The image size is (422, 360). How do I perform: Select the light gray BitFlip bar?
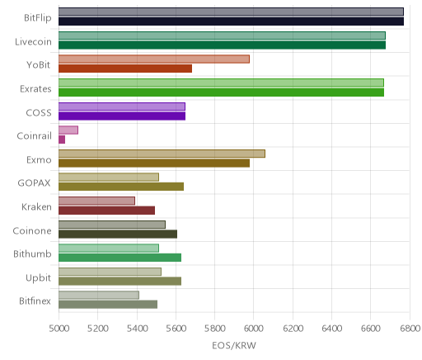(231, 12)
